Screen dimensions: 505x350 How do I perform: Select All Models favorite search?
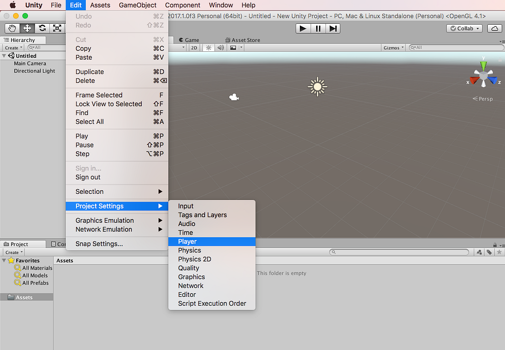coord(31,275)
